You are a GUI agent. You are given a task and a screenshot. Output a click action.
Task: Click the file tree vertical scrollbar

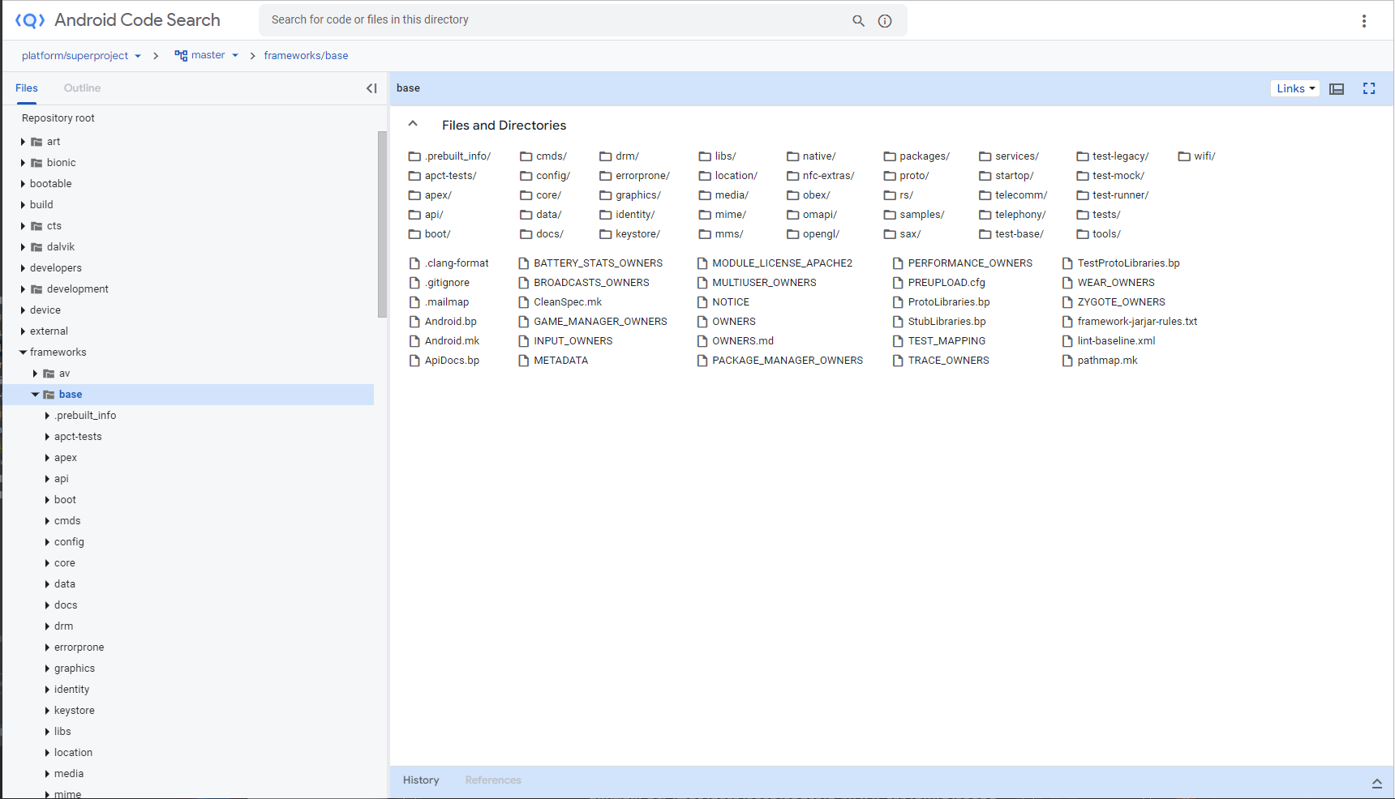tap(383, 224)
